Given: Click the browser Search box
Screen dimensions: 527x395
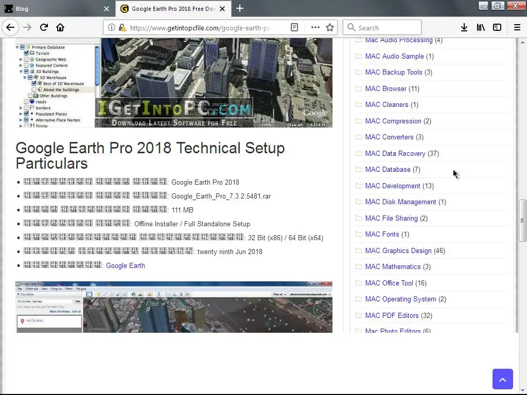Looking at the screenshot, I should point(382,28).
